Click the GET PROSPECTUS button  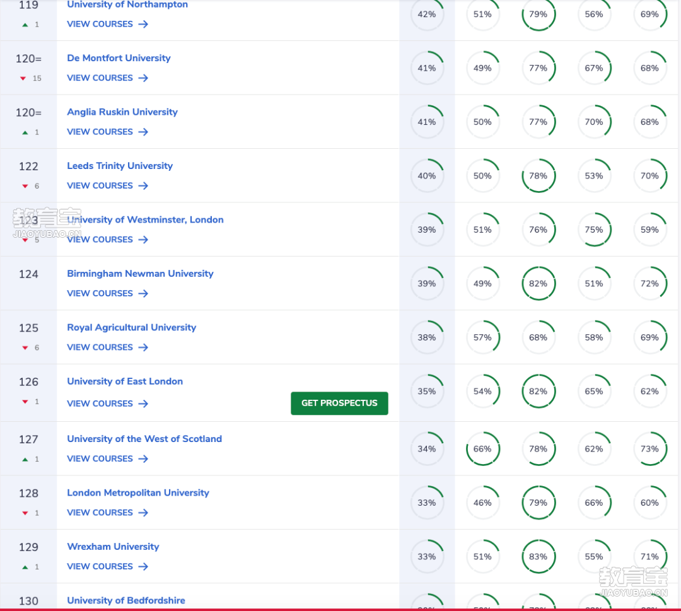click(x=339, y=404)
